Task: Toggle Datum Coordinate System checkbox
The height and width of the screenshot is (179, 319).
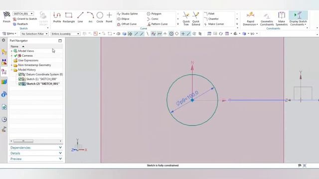Action: coord(20,75)
